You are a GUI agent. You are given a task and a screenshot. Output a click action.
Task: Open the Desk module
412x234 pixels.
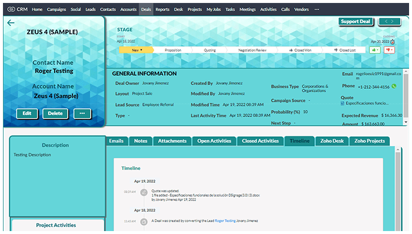click(x=178, y=9)
